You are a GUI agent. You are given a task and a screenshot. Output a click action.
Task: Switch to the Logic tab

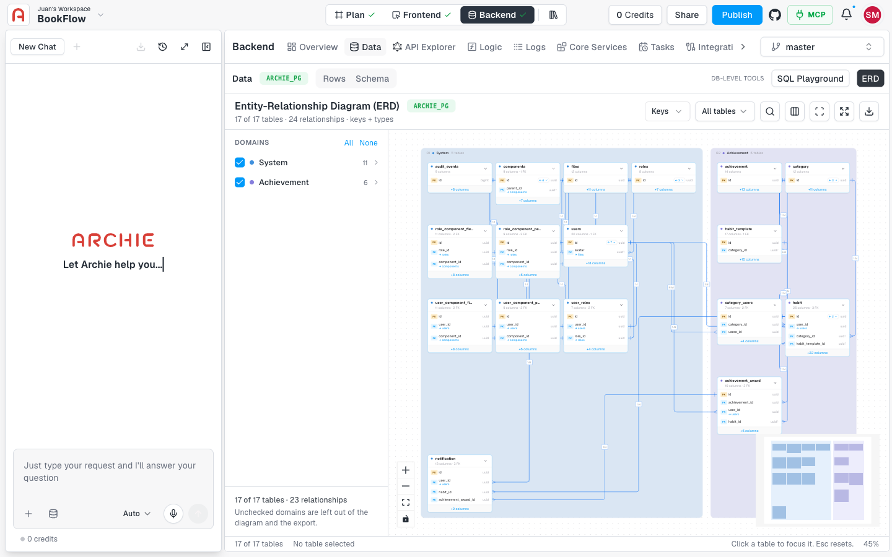click(484, 47)
